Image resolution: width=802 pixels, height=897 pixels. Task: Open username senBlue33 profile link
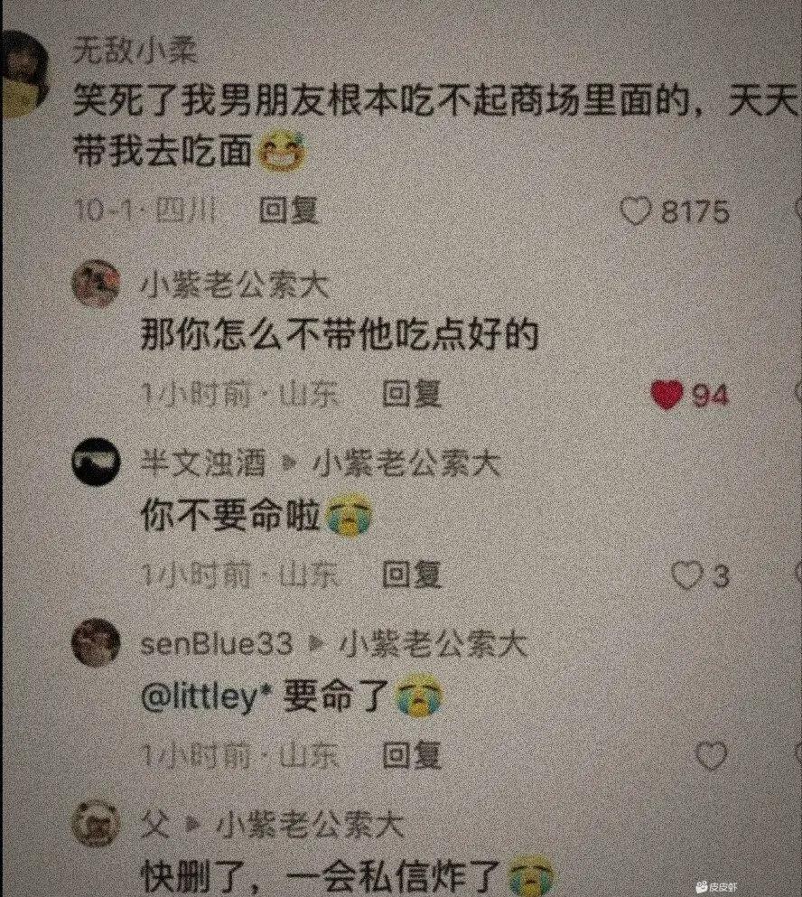coord(217,645)
